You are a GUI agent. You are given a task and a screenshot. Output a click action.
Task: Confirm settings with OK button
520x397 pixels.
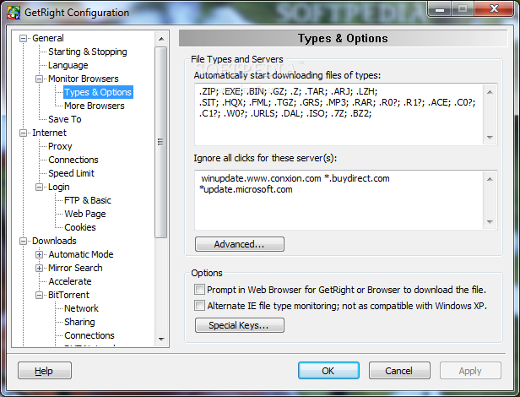328,371
